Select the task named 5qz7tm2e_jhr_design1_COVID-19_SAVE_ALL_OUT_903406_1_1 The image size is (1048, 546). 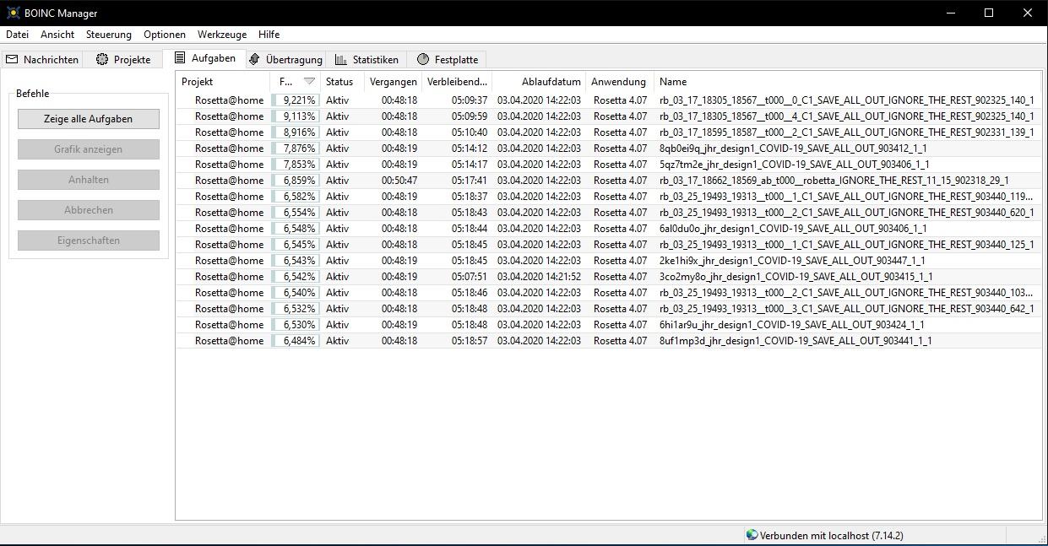(x=794, y=165)
